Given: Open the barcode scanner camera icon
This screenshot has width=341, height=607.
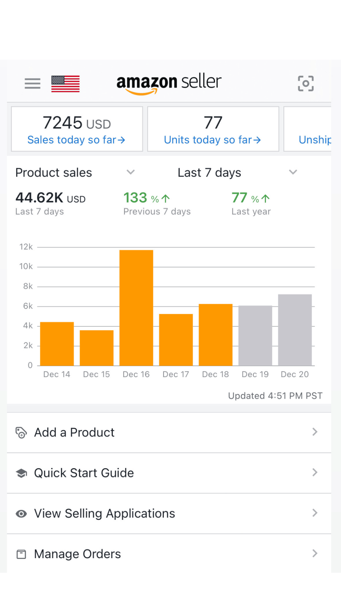Looking at the screenshot, I should [305, 84].
